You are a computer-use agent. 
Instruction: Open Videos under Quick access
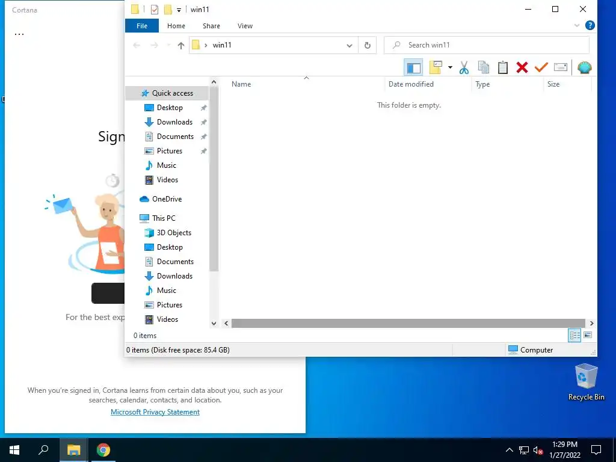167,180
